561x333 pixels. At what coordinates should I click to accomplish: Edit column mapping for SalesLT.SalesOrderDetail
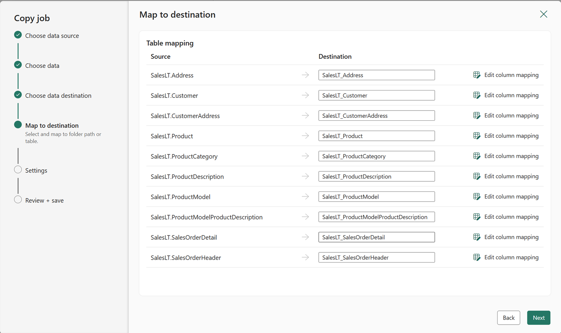pos(506,237)
